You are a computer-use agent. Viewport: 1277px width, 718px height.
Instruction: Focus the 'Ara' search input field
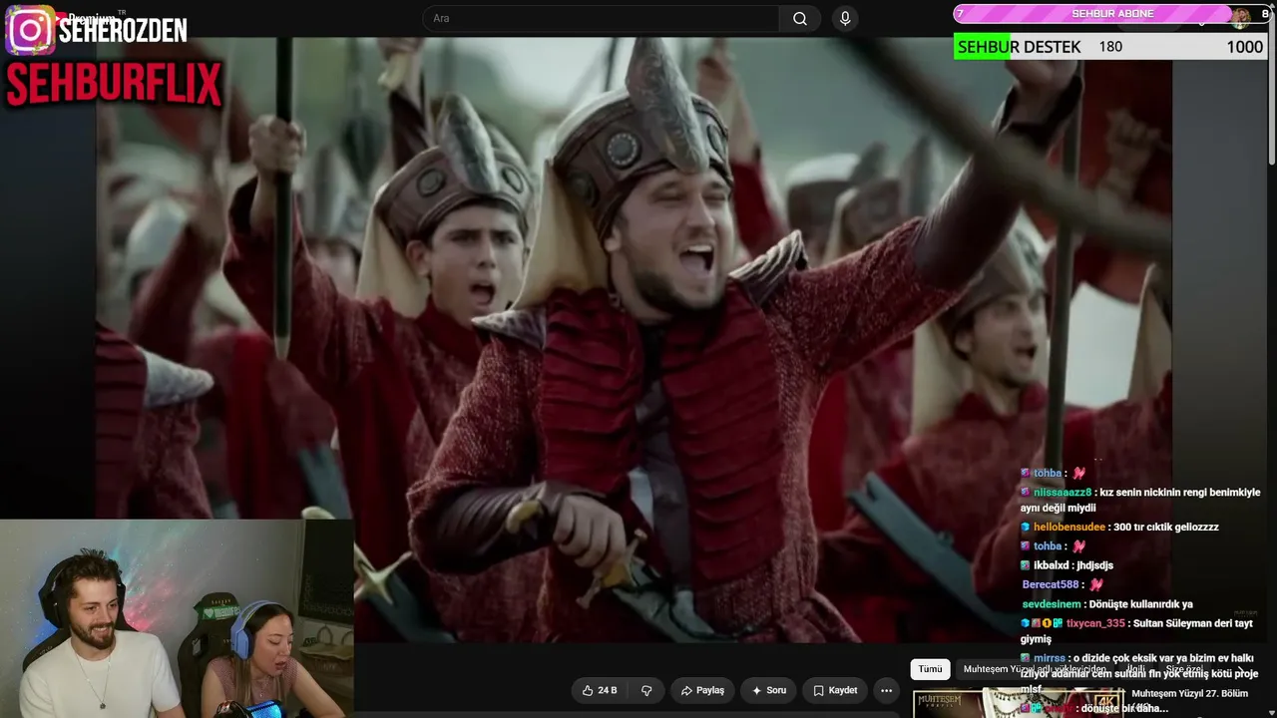[x=602, y=19]
